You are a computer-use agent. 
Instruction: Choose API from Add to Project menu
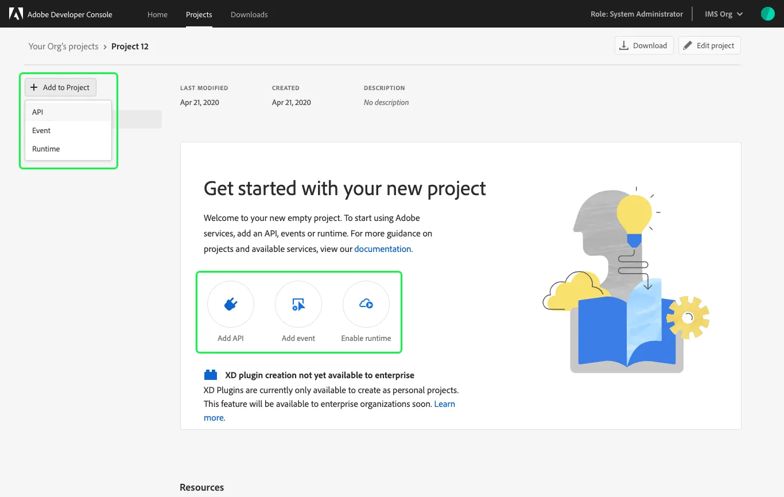coord(68,112)
